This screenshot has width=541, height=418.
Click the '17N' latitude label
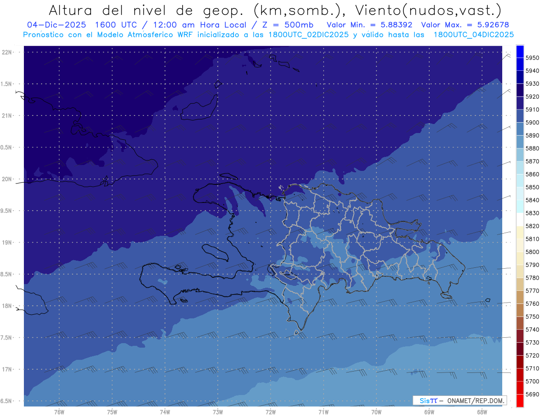coord(8,369)
